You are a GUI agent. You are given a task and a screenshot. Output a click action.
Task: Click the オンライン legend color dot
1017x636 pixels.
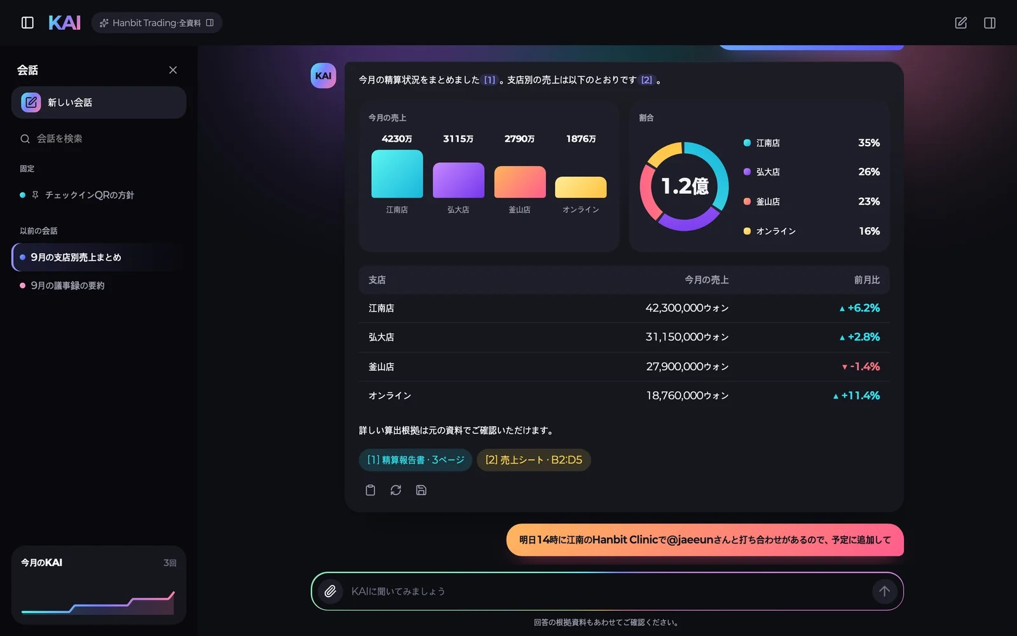click(x=747, y=232)
